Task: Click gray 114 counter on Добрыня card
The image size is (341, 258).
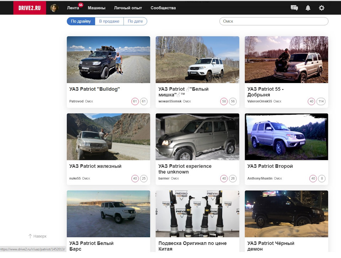Action: point(321,101)
